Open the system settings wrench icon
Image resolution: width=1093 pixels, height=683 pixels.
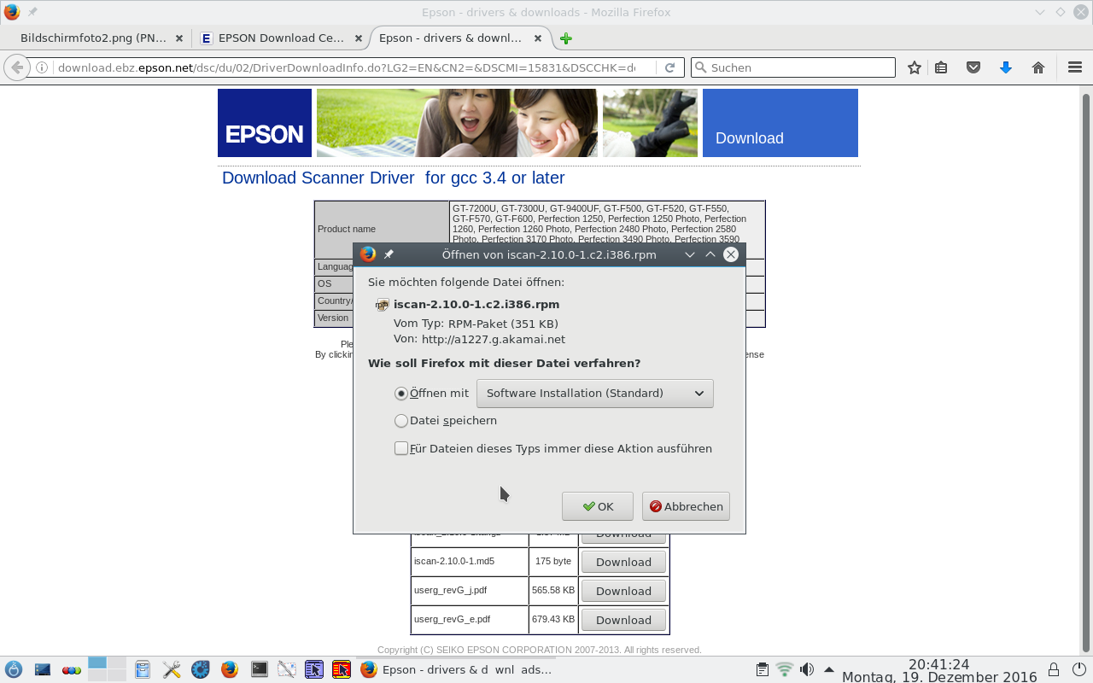point(172,669)
